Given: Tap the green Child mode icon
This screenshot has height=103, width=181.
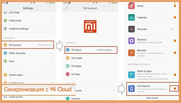Looking at the screenshot, I should 5,21.
